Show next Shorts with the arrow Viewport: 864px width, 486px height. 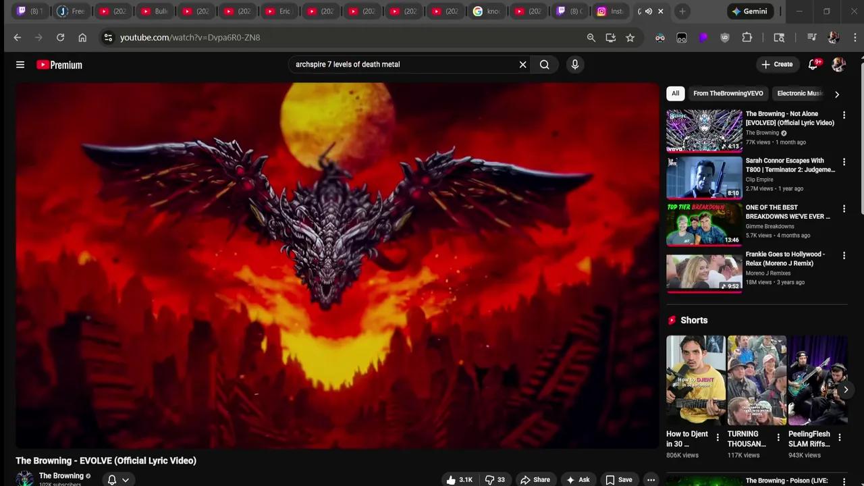pyautogui.click(x=846, y=389)
